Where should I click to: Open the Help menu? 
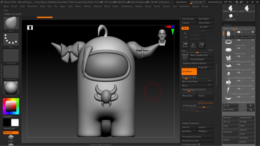(x=6, y=10)
